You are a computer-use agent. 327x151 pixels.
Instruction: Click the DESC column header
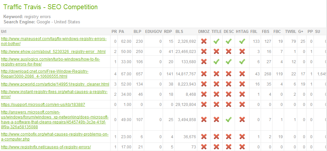(229, 32)
